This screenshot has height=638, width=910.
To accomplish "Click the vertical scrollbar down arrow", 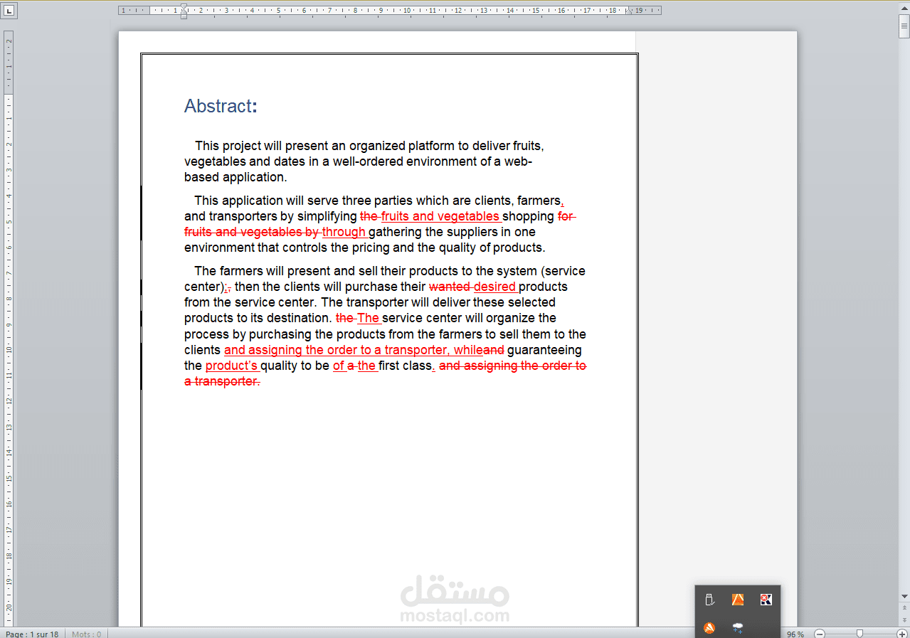I will (904, 596).
